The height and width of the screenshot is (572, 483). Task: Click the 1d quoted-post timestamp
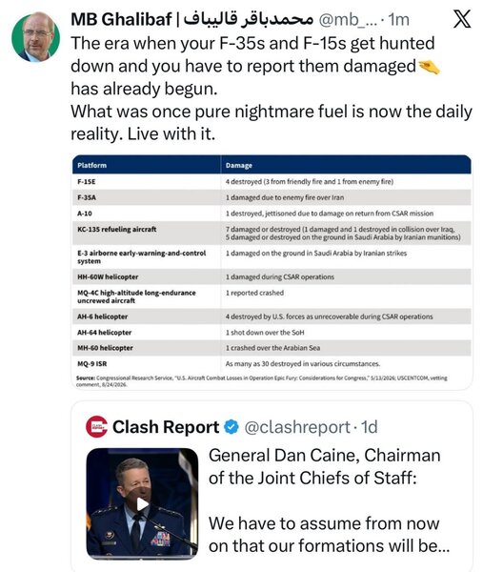click(x=369, y=427)
